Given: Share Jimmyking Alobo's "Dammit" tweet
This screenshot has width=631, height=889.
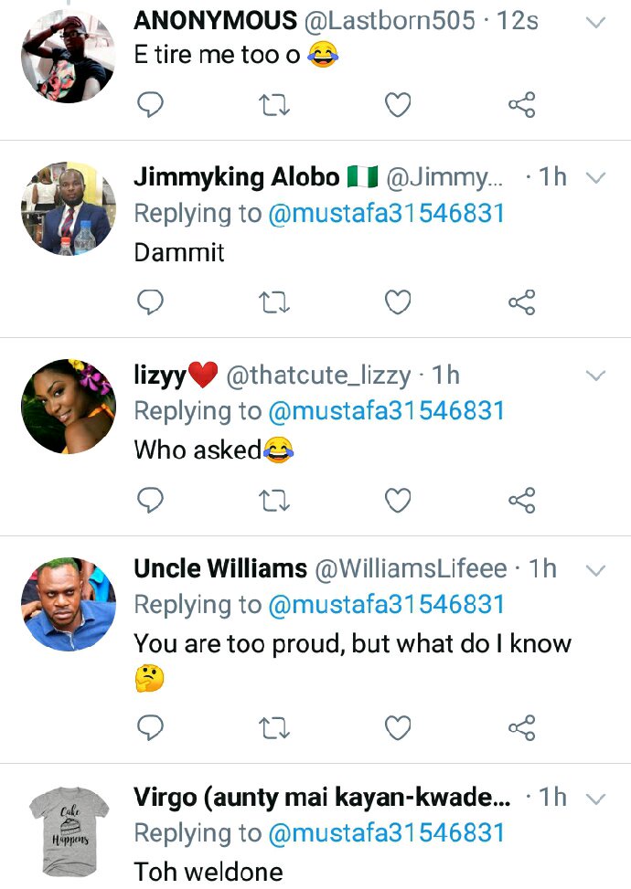Looking at the screenshot, I should tap(521, 302).
